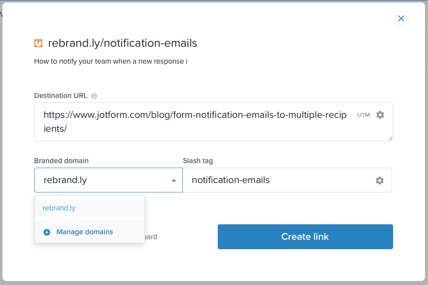Open Destination URL gear settings
428x285 pixels.
tap(380, 115)
